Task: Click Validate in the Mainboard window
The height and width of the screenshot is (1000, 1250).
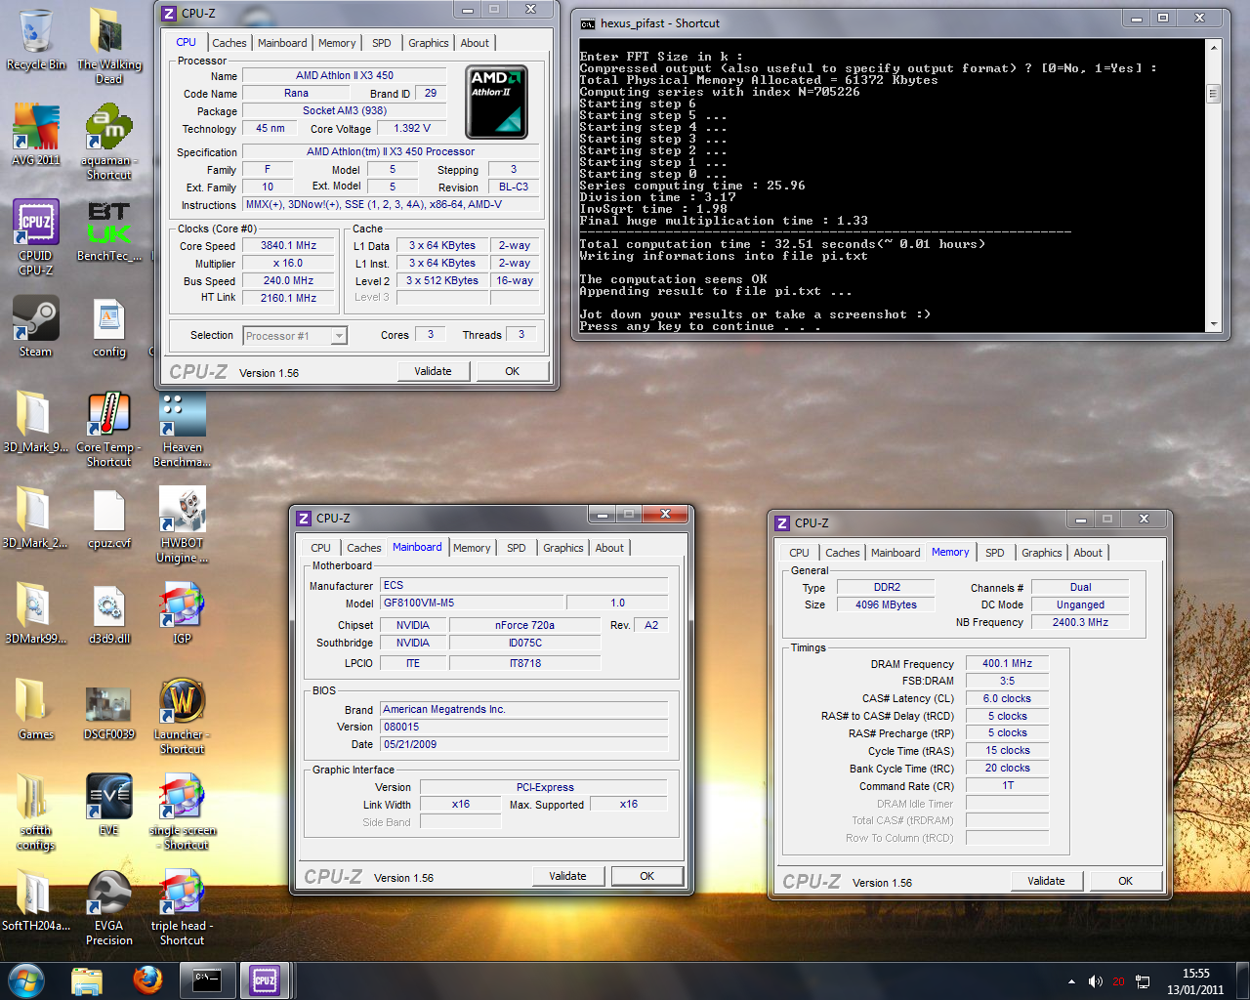Action: point(568,876)
